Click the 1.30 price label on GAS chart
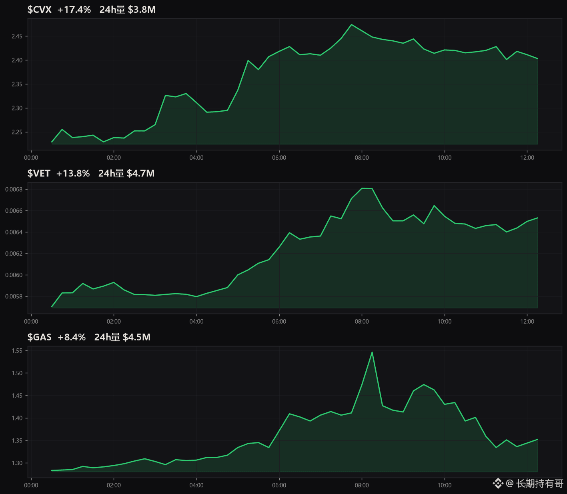The height and width of the screenshot is (494, 567). (x=17, y=463)
